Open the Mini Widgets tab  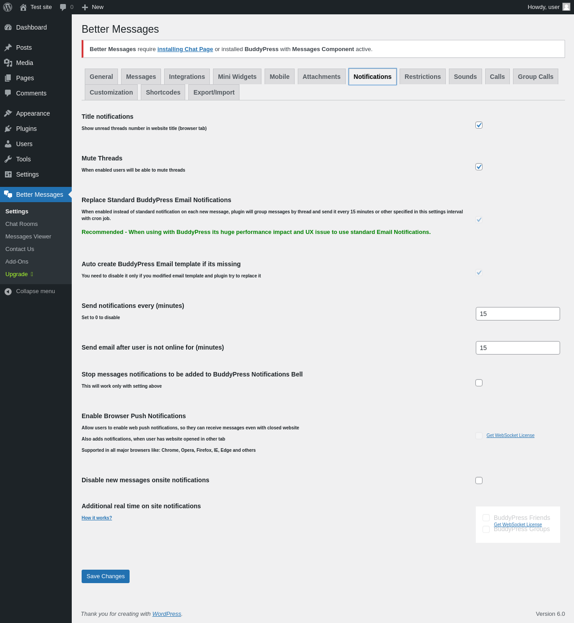coord(237,77)
